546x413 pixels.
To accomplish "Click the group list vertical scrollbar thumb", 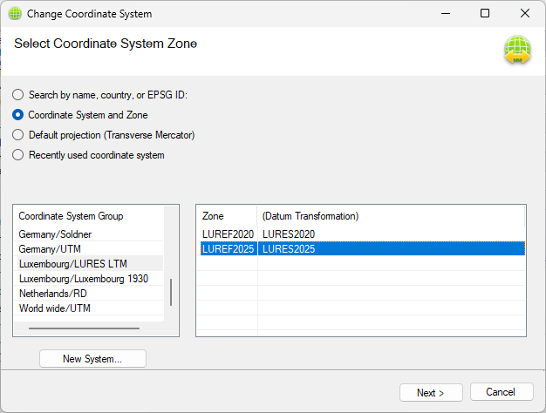I will (x=171, y=292).
